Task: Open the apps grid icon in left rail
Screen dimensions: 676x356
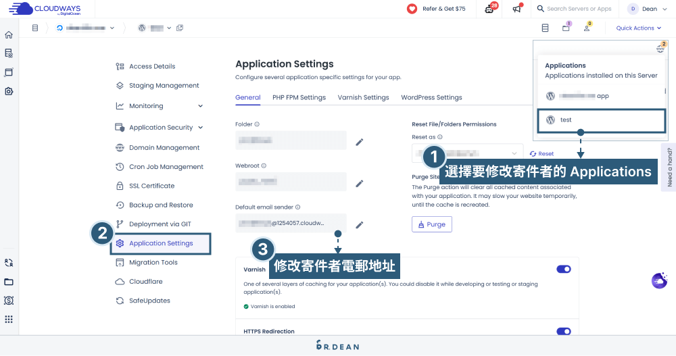Action: click(9, 320)
